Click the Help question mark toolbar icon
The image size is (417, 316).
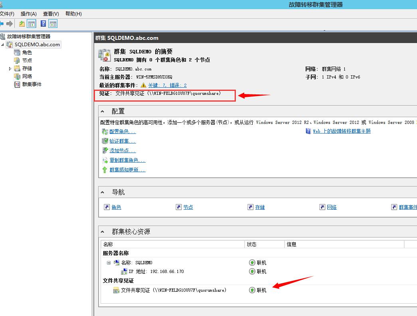43,24
